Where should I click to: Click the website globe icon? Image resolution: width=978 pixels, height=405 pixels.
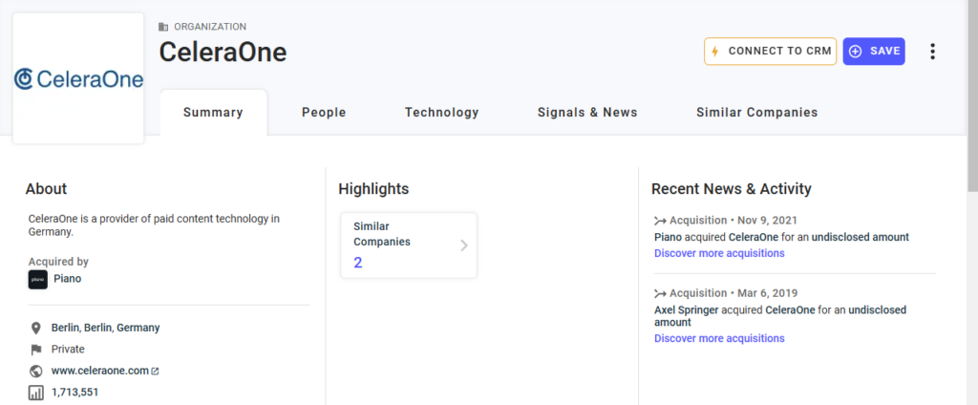click(36, 372)
